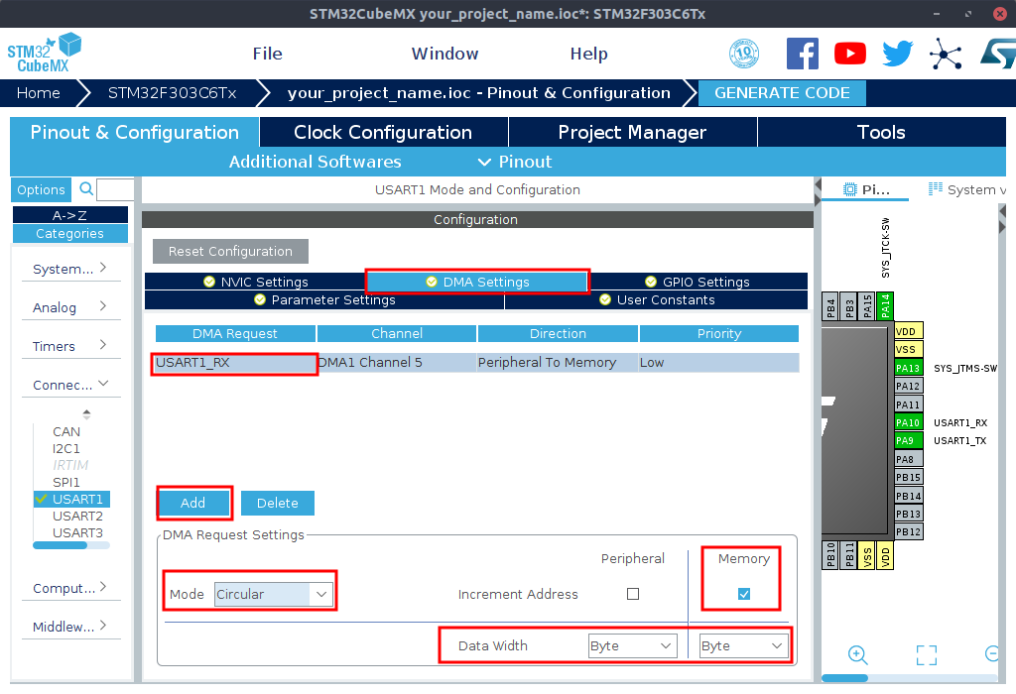Select pin PA10 on the chip
The image size is (1016, 694).
coord(908,422)
